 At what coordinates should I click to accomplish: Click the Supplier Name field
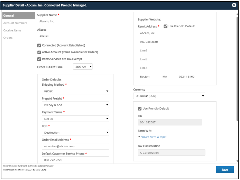tap(47, 21)
